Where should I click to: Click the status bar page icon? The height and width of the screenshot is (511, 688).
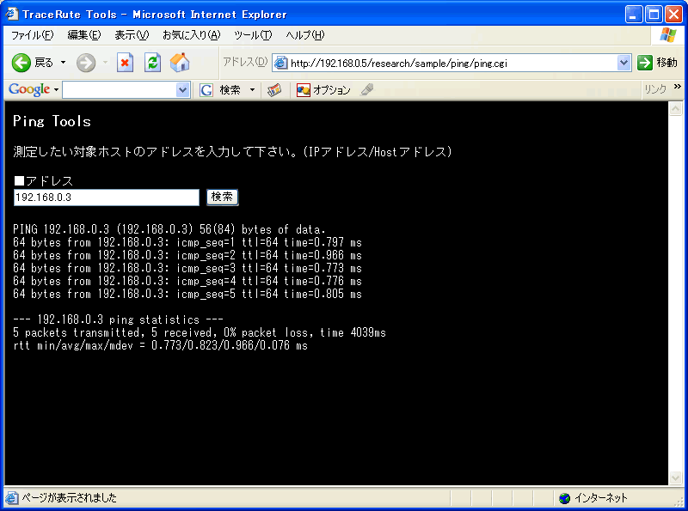(12, 498)
